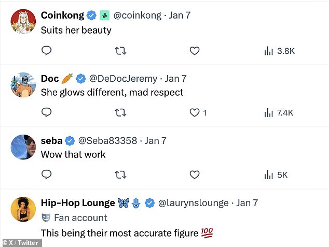Reply to Doc's tweet
The image size is (329, 247).
[x=46, y=112]
